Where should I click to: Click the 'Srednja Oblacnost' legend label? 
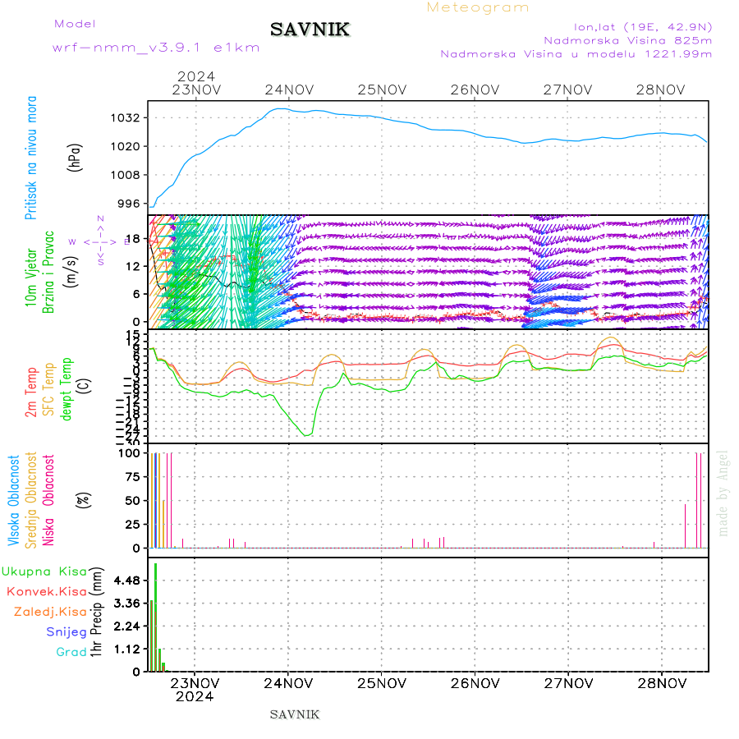tap(30, 500)
